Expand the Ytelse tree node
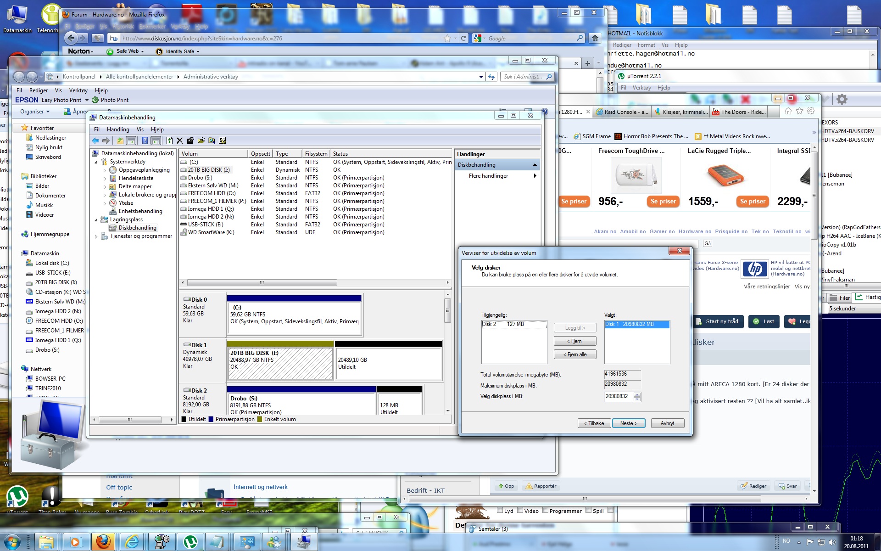This screenshot has height=551, width=881. click(x=105, y=203)
